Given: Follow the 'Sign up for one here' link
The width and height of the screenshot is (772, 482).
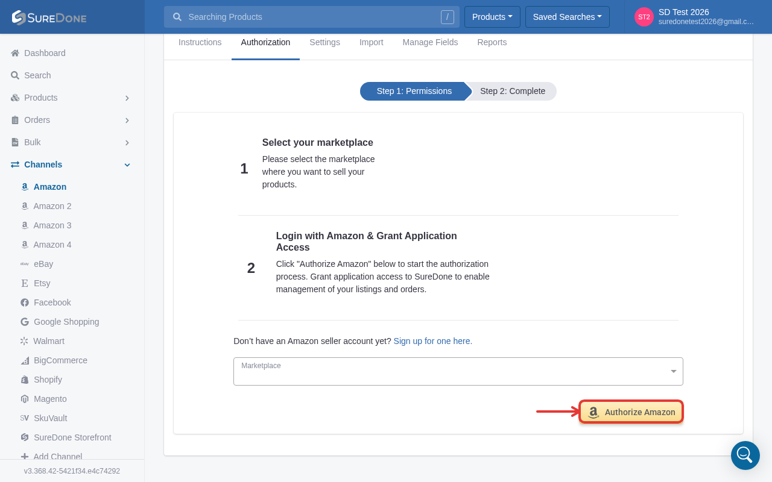Looking at the screenshot, I should pyautogui.click(x=433, y=341).
